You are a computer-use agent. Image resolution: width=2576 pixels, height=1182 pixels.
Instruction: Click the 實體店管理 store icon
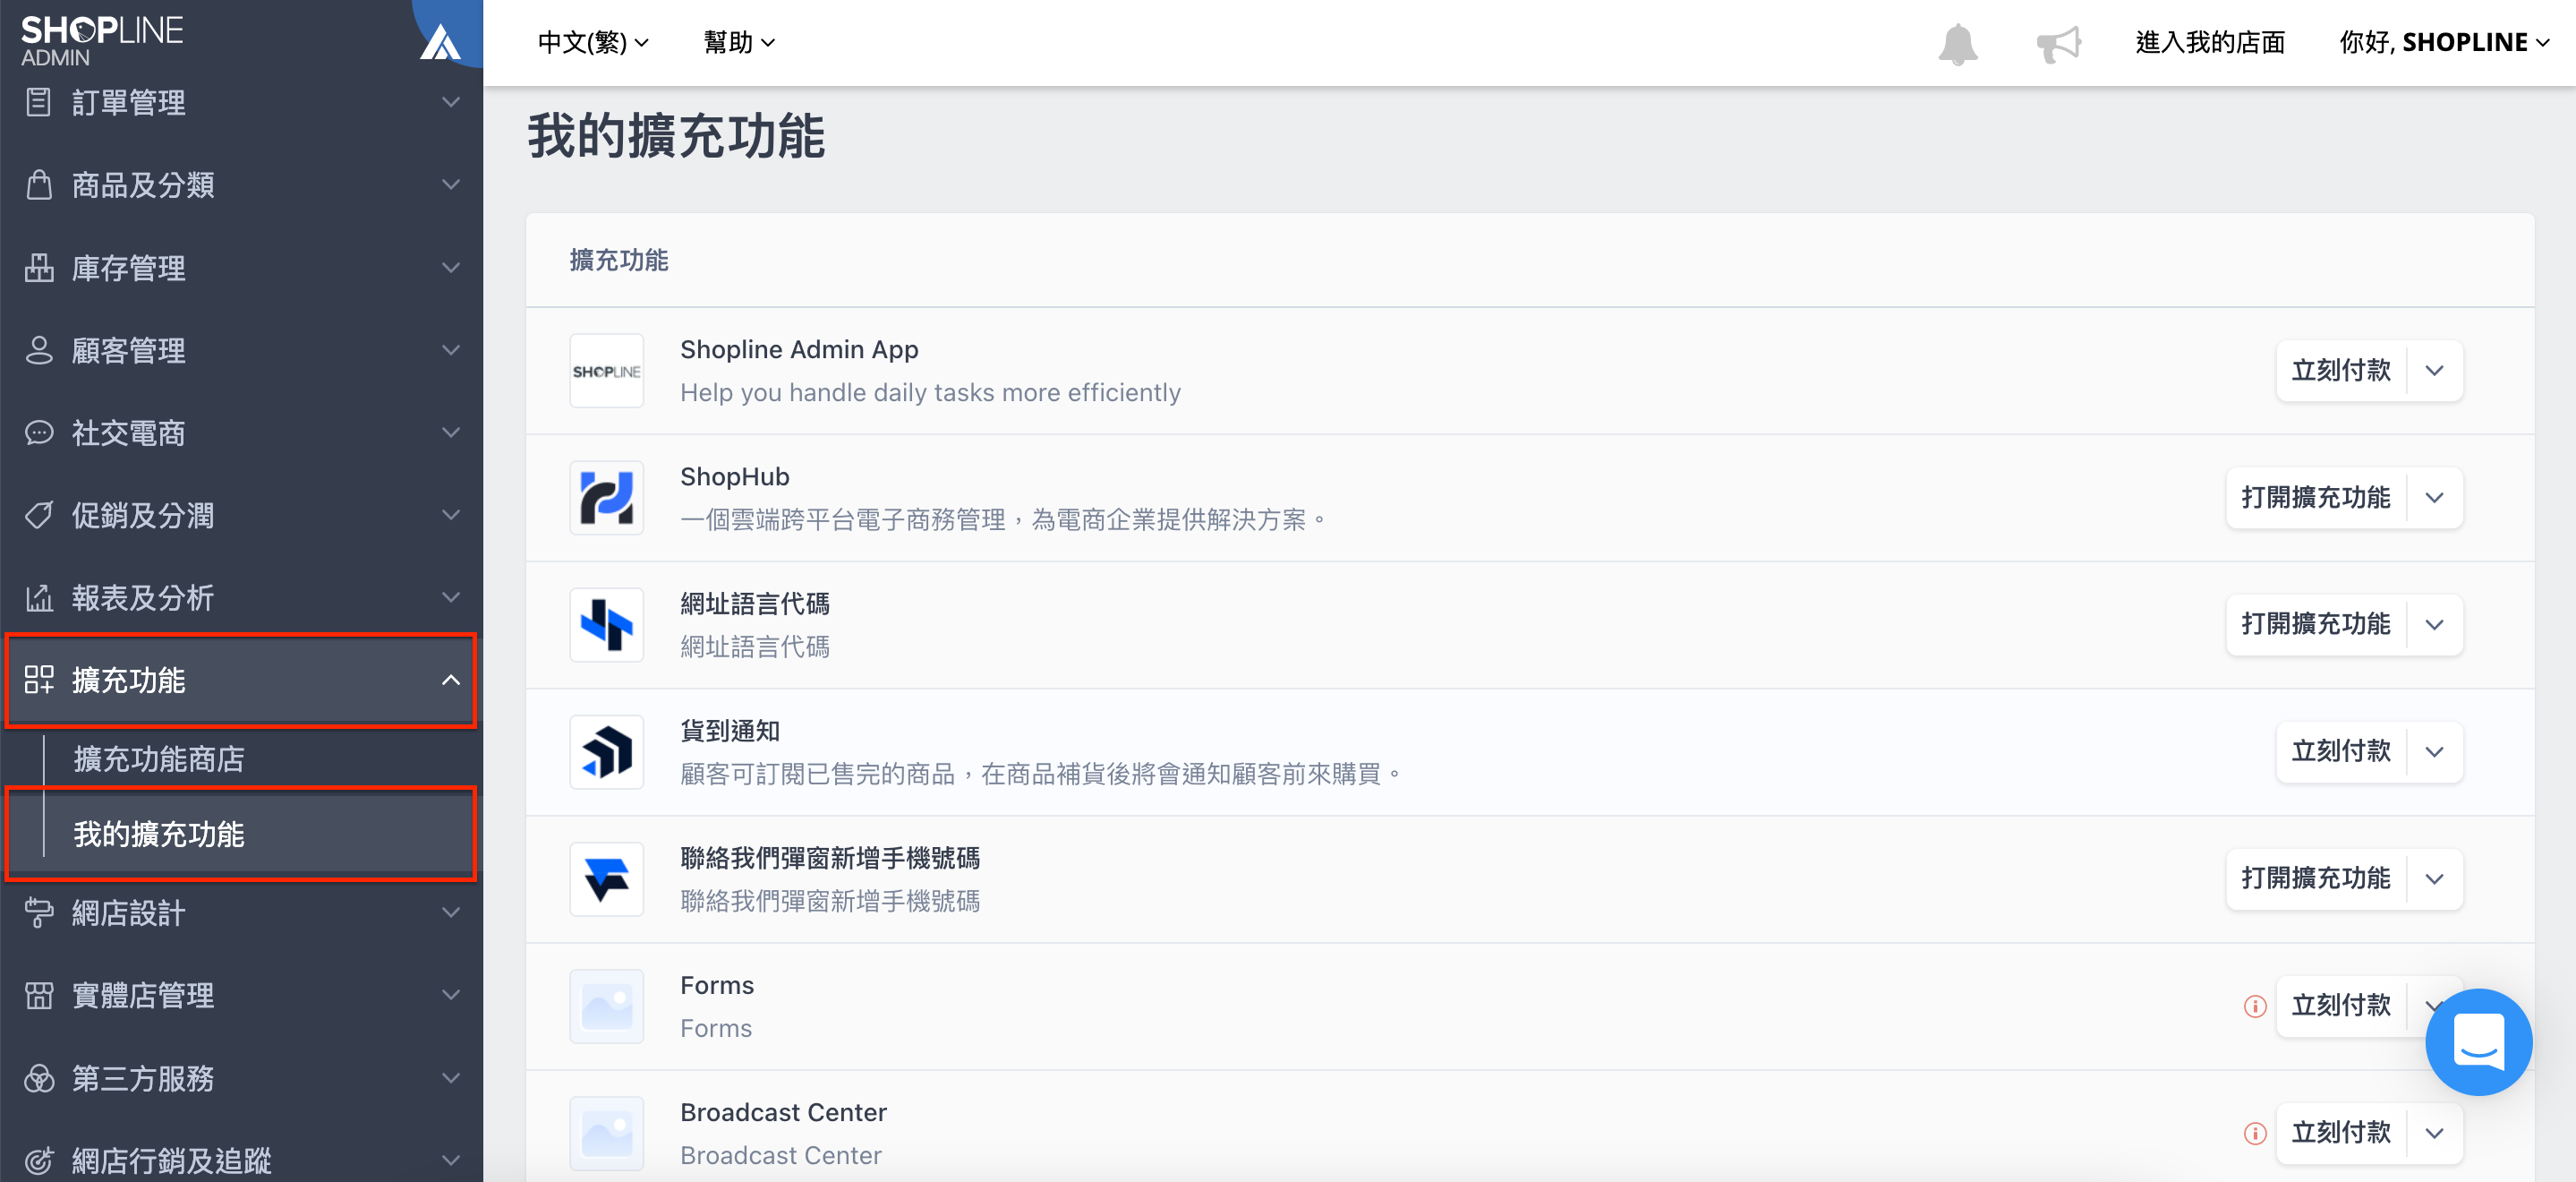coord(38,995)
